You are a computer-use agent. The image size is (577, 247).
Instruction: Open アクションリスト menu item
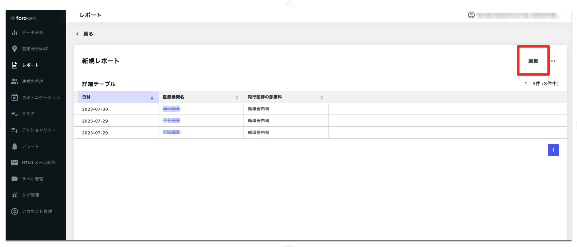point(36,130)
